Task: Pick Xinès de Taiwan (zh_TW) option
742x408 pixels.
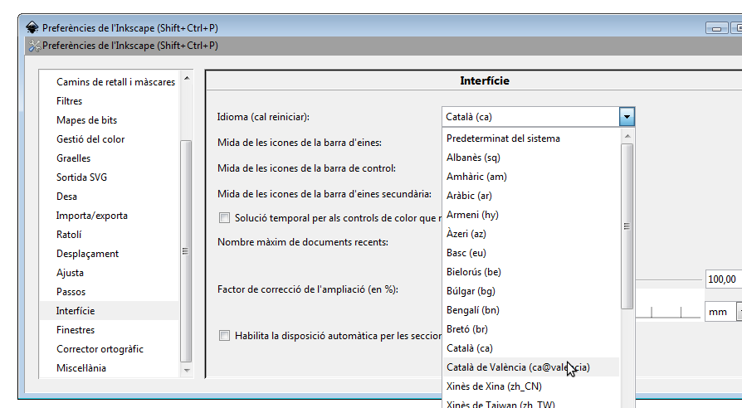Action: pyautogui.click(x=531, y=403)
